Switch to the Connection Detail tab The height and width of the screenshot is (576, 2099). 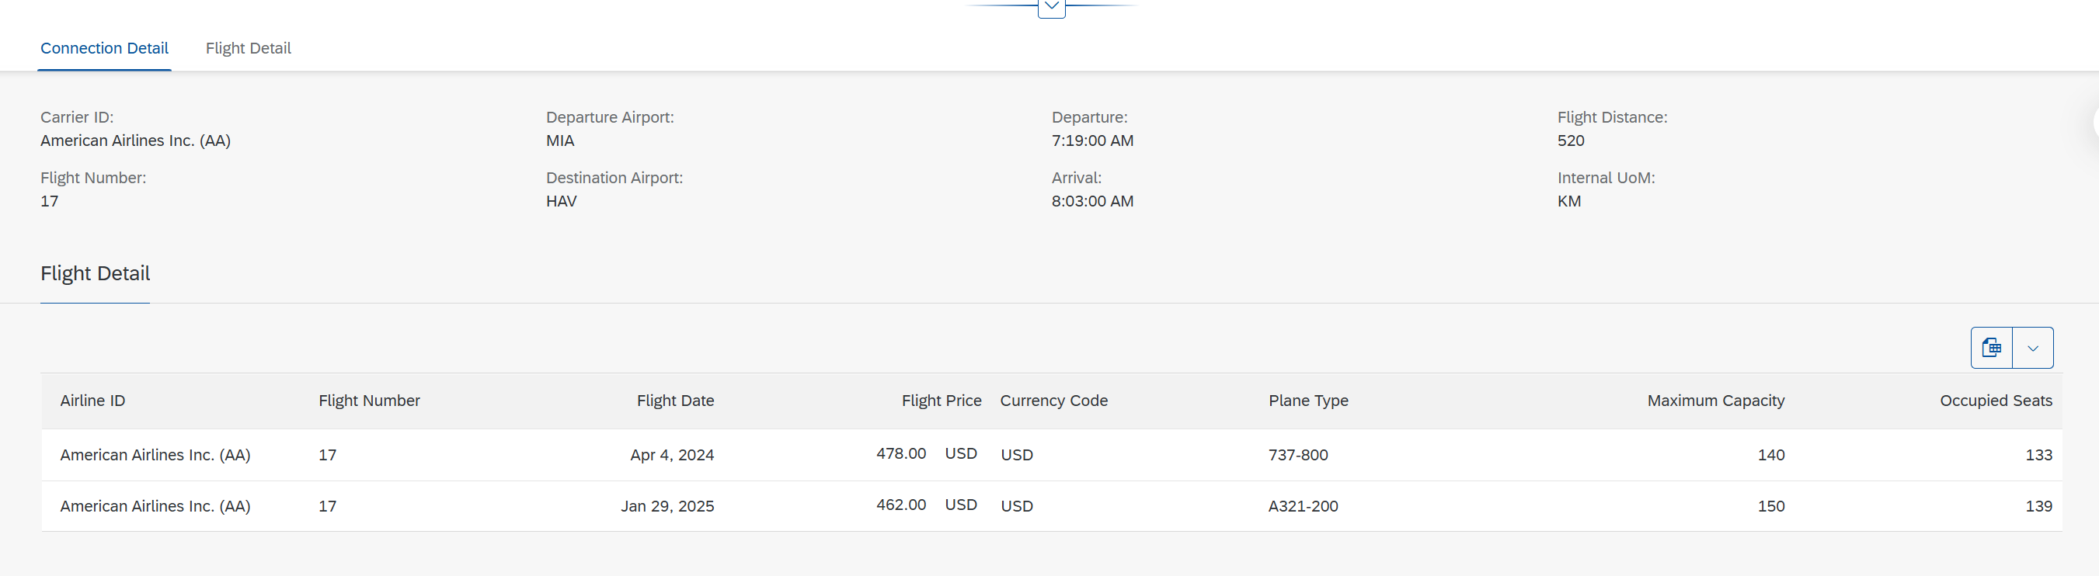click(x=104, y=48)
